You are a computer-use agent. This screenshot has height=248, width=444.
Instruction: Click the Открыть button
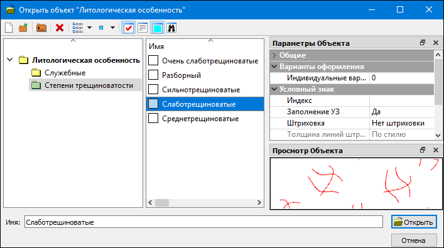coord(414,222)
